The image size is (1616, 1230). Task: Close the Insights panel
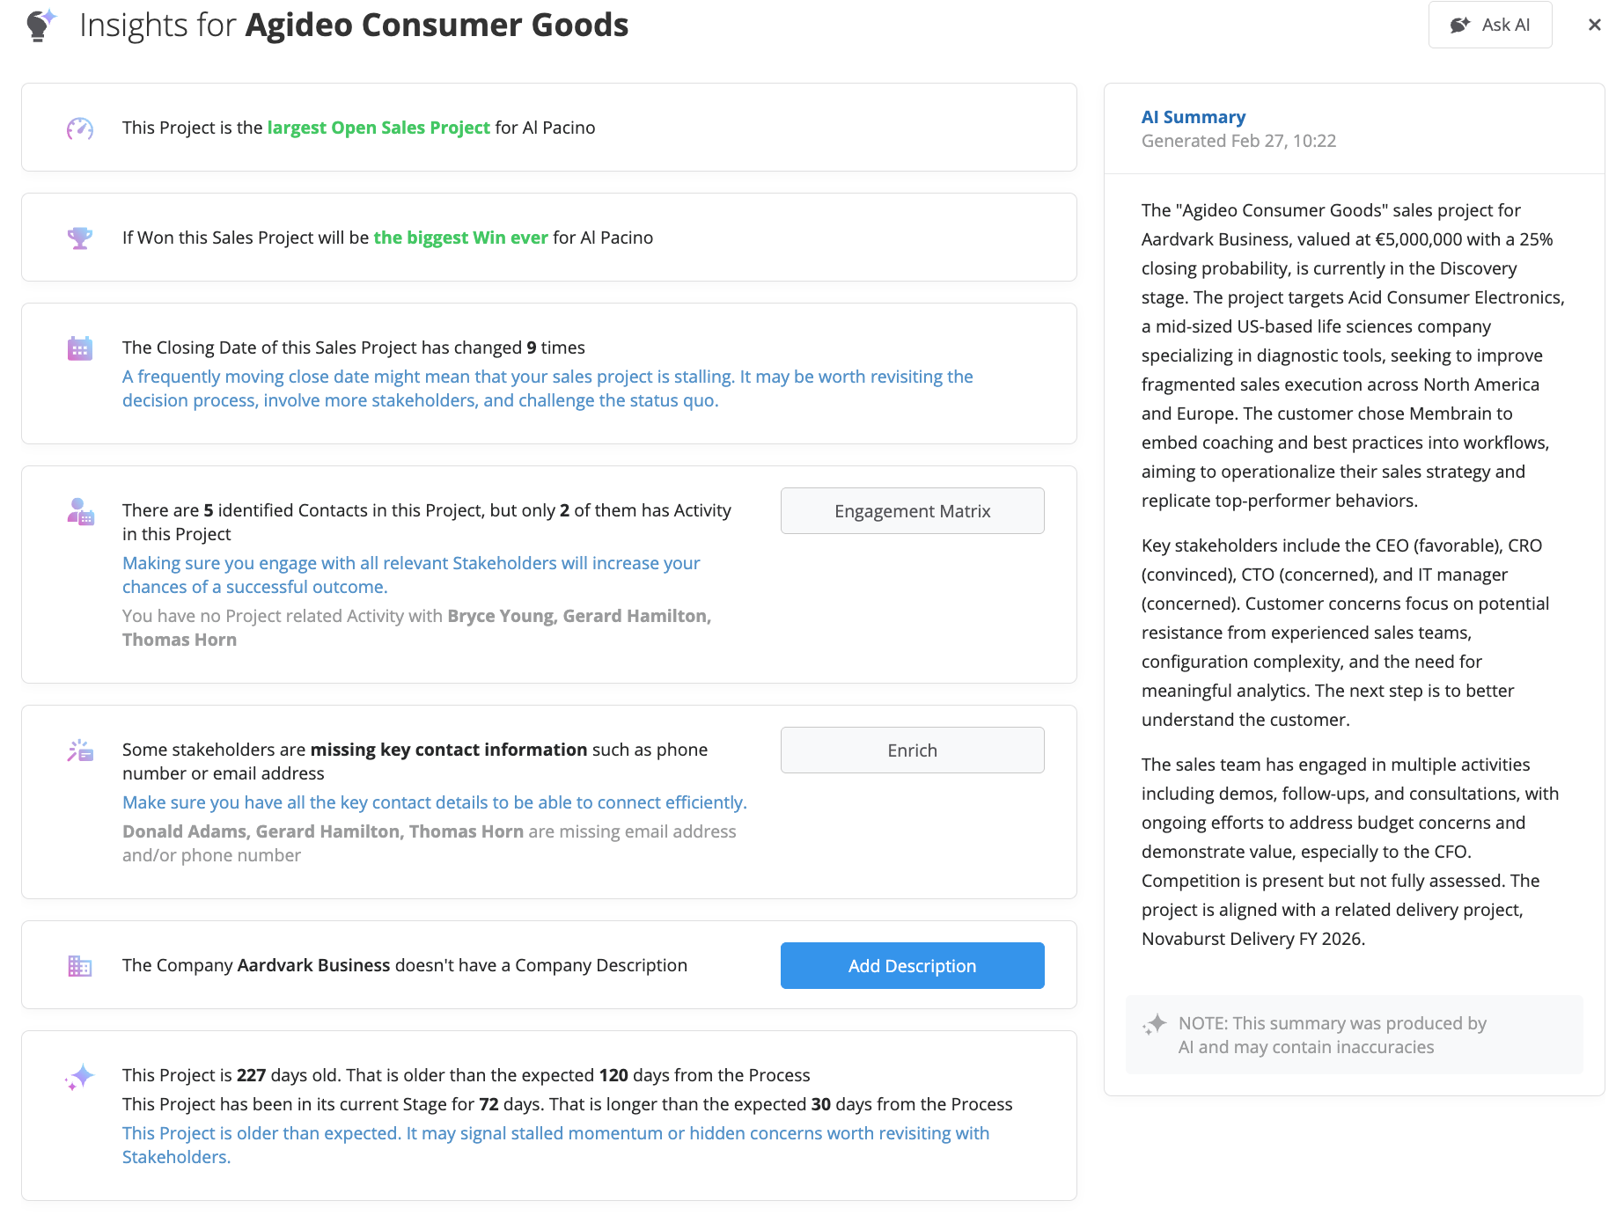[x=1594, y=25]
